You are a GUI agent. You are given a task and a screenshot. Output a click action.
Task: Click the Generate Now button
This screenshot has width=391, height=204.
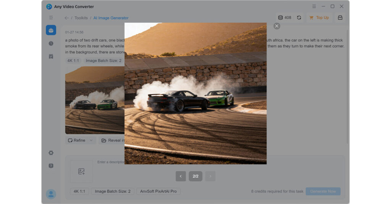(x=323, y=191)
